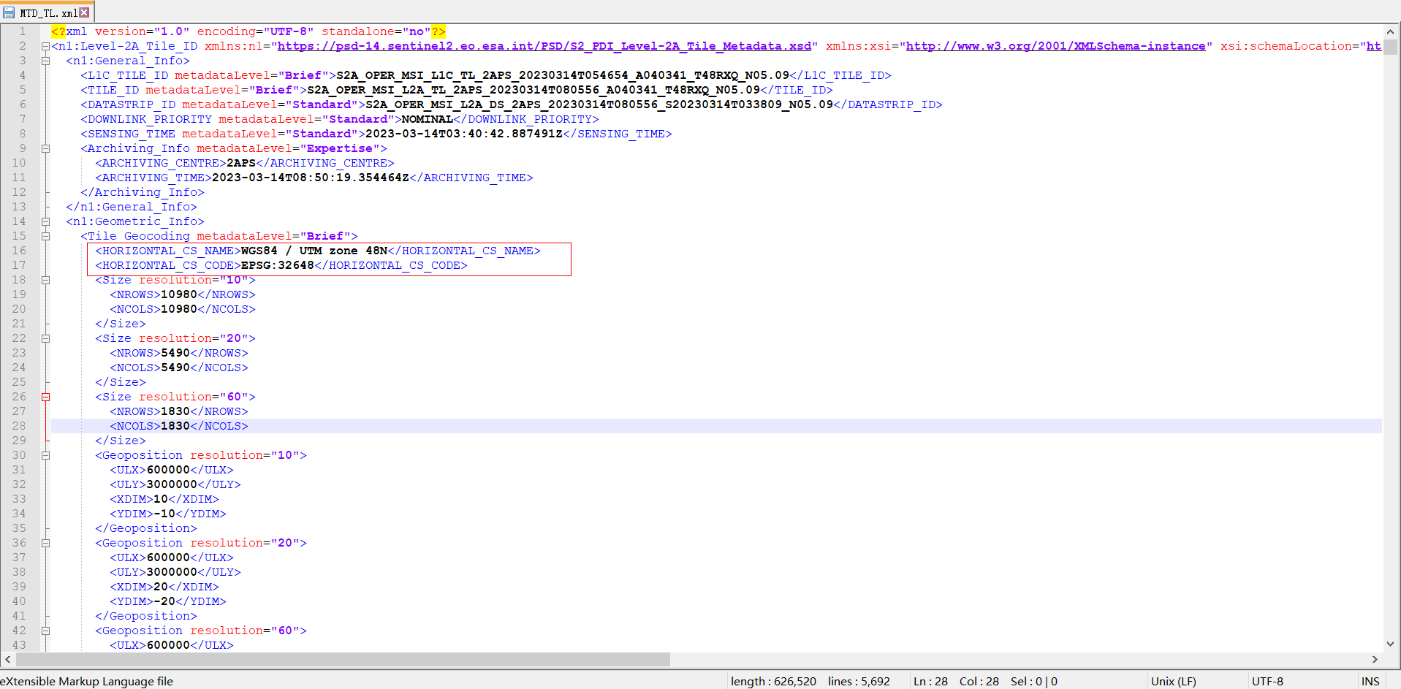Screen dimensions: 1401x689
Task: Collapse the n1:General_Info fold marker on line 3
Action: 45,61
